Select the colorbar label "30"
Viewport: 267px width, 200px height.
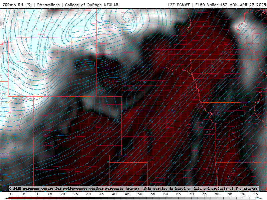[88, 194]
